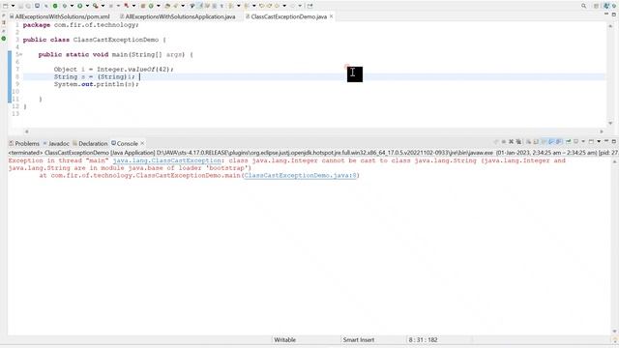Image resolution: width=619 pixels, height=348 pixels.
Task: Click the 'System.out.println(s);' code line
Action: pos(97,84)
